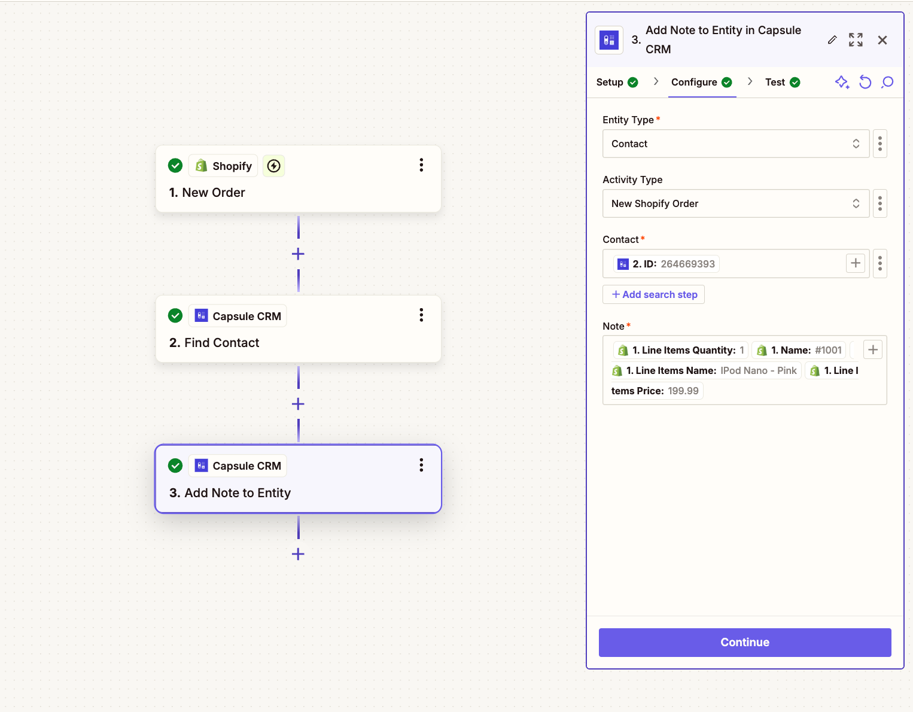Add a step between Find Contact and Add Note
This screenshot has height=712, width=913.
point(298,404)
